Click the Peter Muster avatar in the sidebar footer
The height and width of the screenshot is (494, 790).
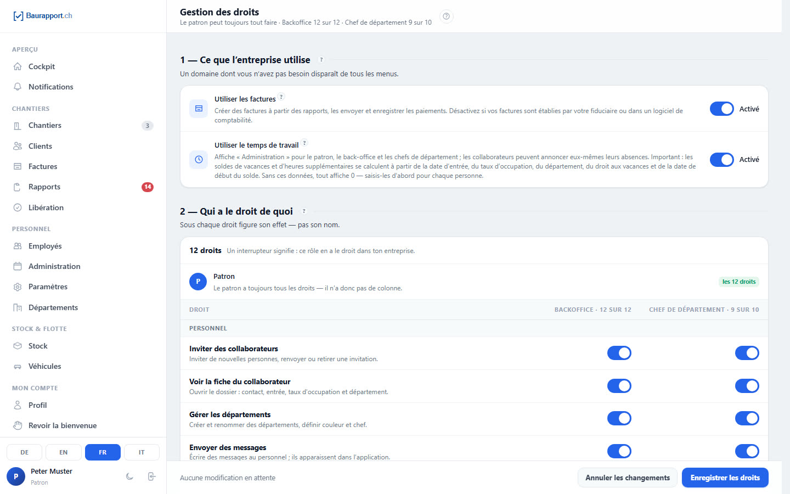coord(16,476)
